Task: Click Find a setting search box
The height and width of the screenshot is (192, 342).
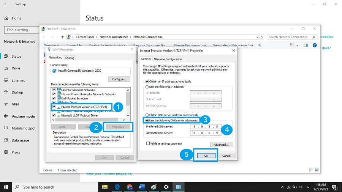Action: [22, 30]
